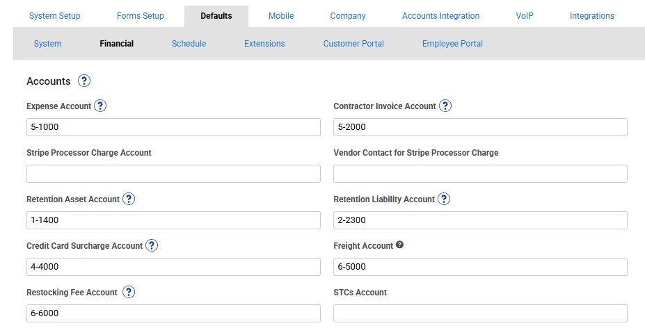Open help for Expense Account
The image size is (645, 328).
[x=100, y=106]
